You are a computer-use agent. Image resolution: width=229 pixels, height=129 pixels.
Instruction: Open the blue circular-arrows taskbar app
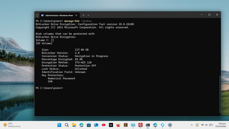[163, 125]
